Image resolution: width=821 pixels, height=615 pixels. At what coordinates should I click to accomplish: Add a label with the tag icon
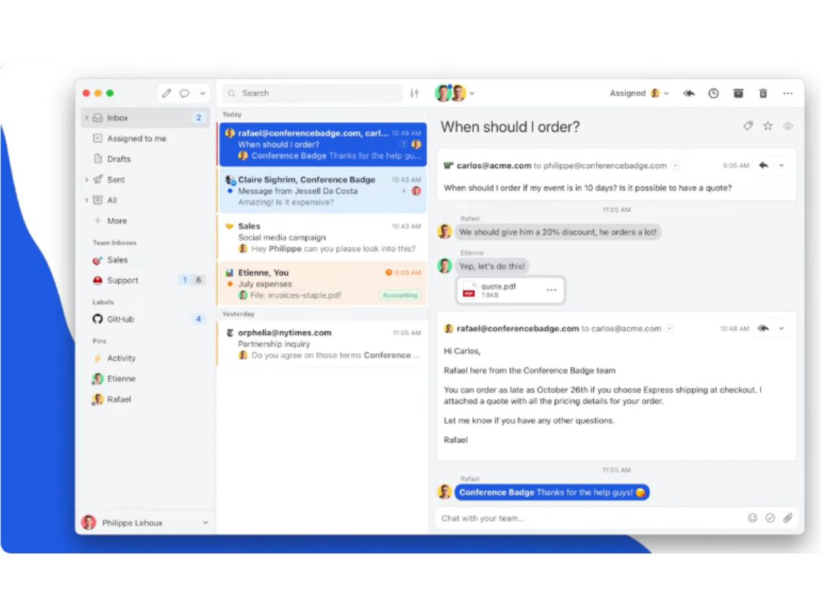tap(748, 125)
